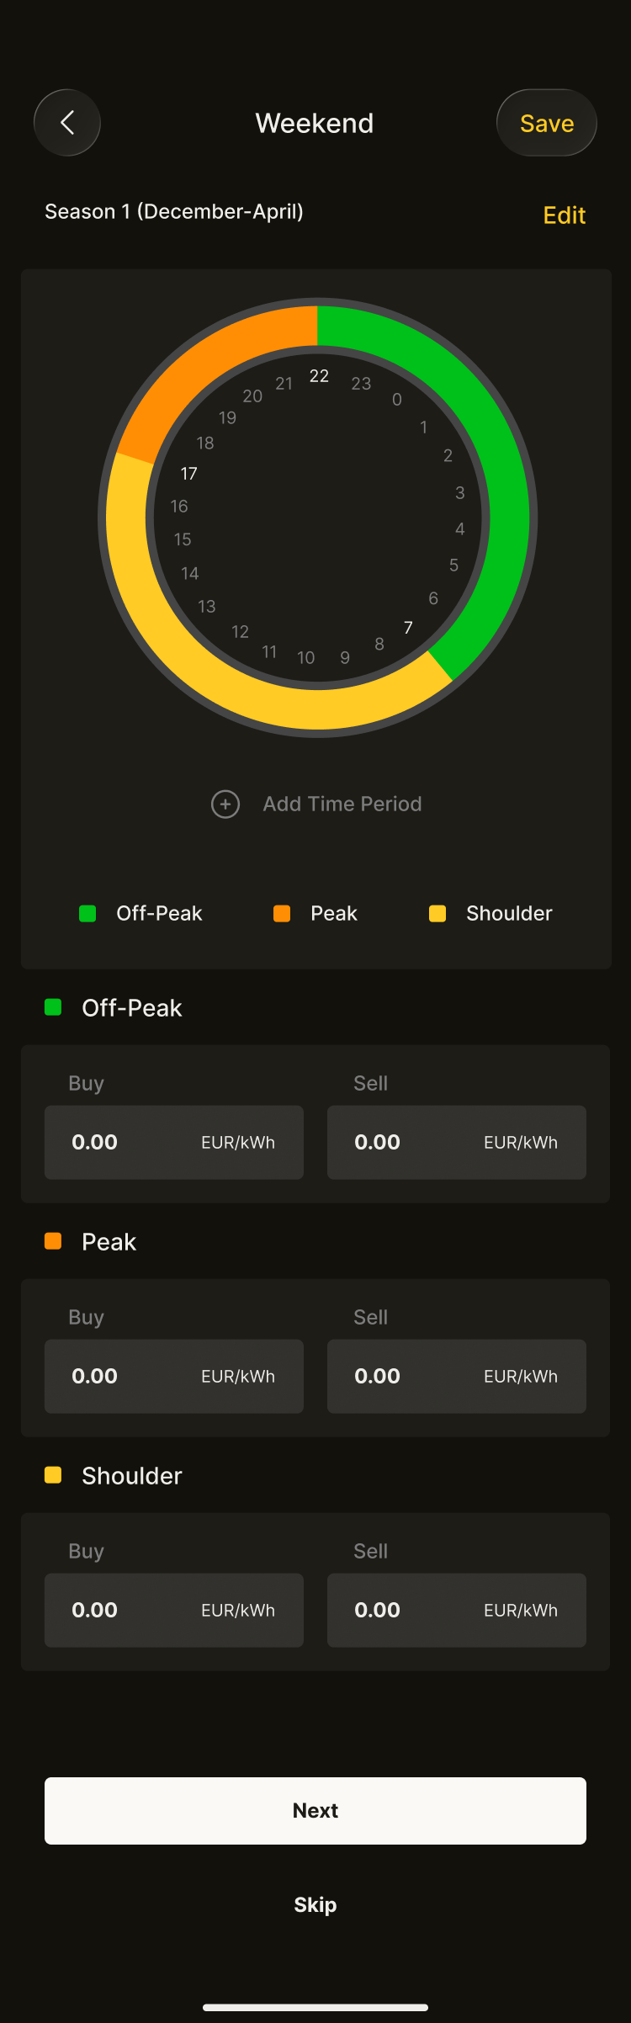Screen dimensions: 631x2023
Task: Click the Off-Peak Sell price field
Action: (x=457, y=1143)
